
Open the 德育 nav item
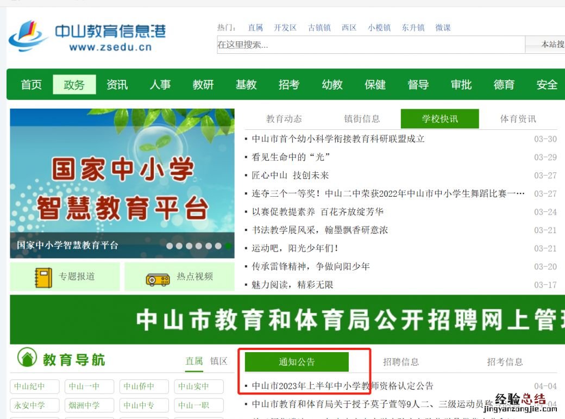coord(504,85)
